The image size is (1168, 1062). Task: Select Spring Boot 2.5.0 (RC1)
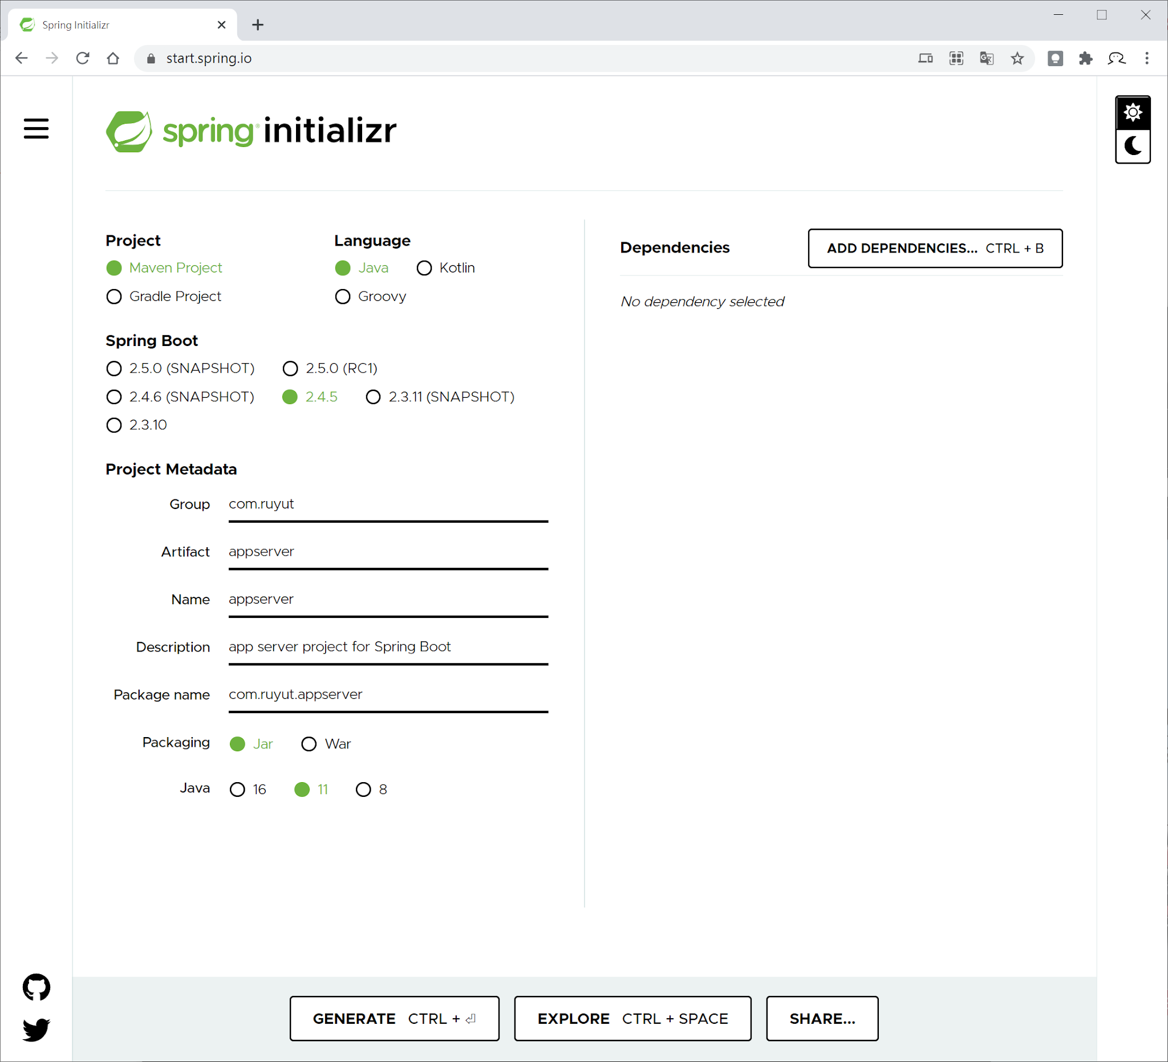[290, 369]
